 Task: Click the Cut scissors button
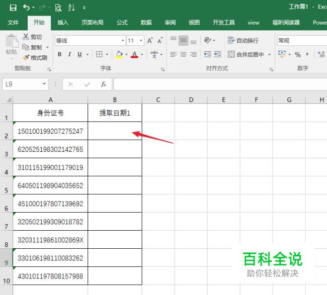pos(32,37)
